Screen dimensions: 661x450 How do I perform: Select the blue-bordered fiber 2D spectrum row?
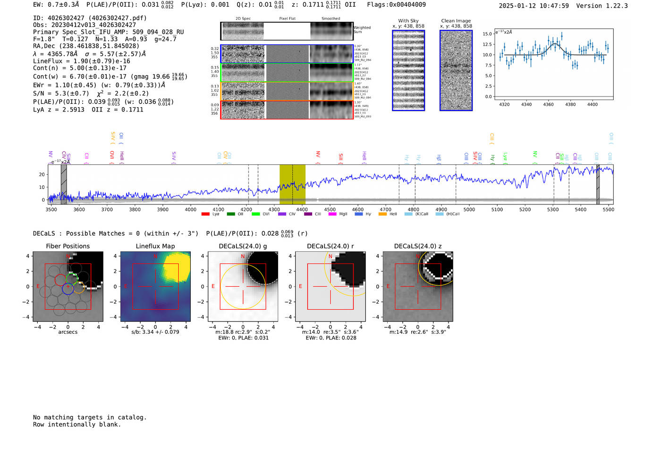[287, 54]
